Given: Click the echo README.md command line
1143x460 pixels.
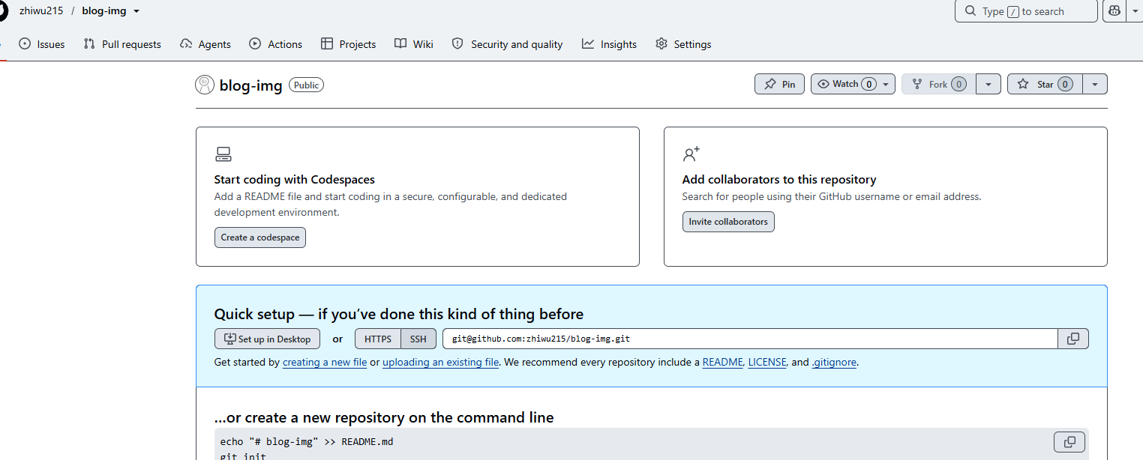Looking at the screenshot, I should point(307,442).
